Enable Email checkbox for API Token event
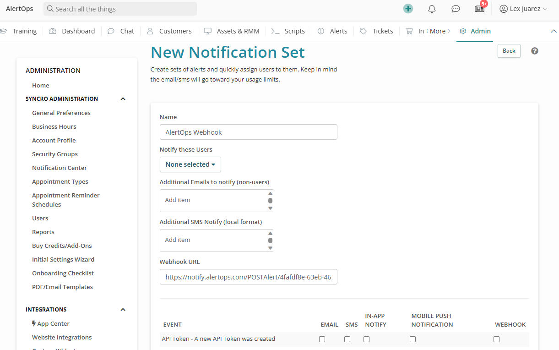This screenshot has width=559, height=350. pos(322,339)
